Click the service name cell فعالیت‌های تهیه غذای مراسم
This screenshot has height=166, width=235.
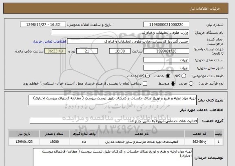coord(142,142)
